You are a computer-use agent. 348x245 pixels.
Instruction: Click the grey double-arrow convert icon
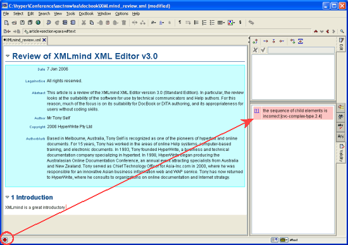click(251, 23)
